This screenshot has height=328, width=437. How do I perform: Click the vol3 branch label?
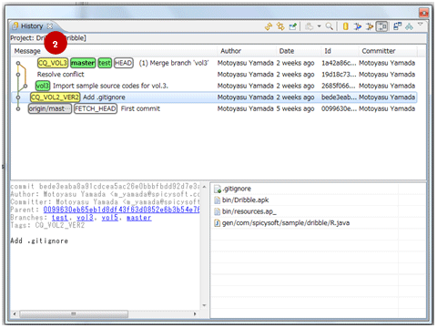pos(43,86)
